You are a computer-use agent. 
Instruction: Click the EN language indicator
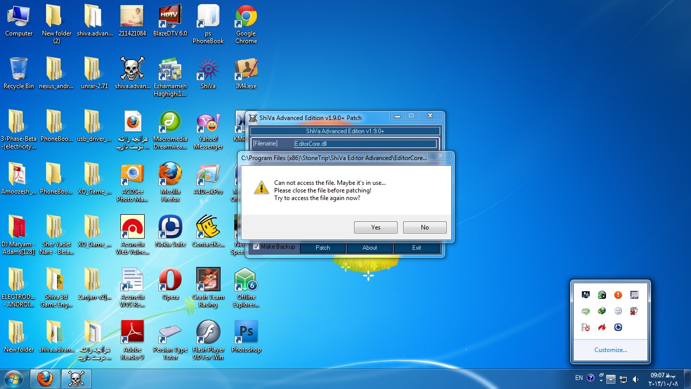[579, 378]
